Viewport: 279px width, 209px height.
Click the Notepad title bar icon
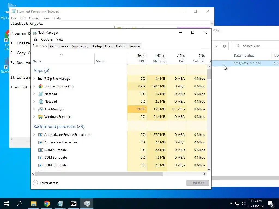(x=14, y=11)
